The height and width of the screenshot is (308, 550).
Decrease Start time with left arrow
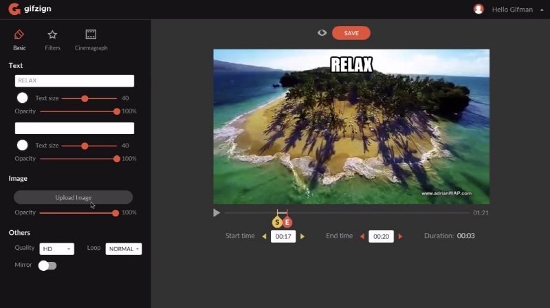coord(264,236)
